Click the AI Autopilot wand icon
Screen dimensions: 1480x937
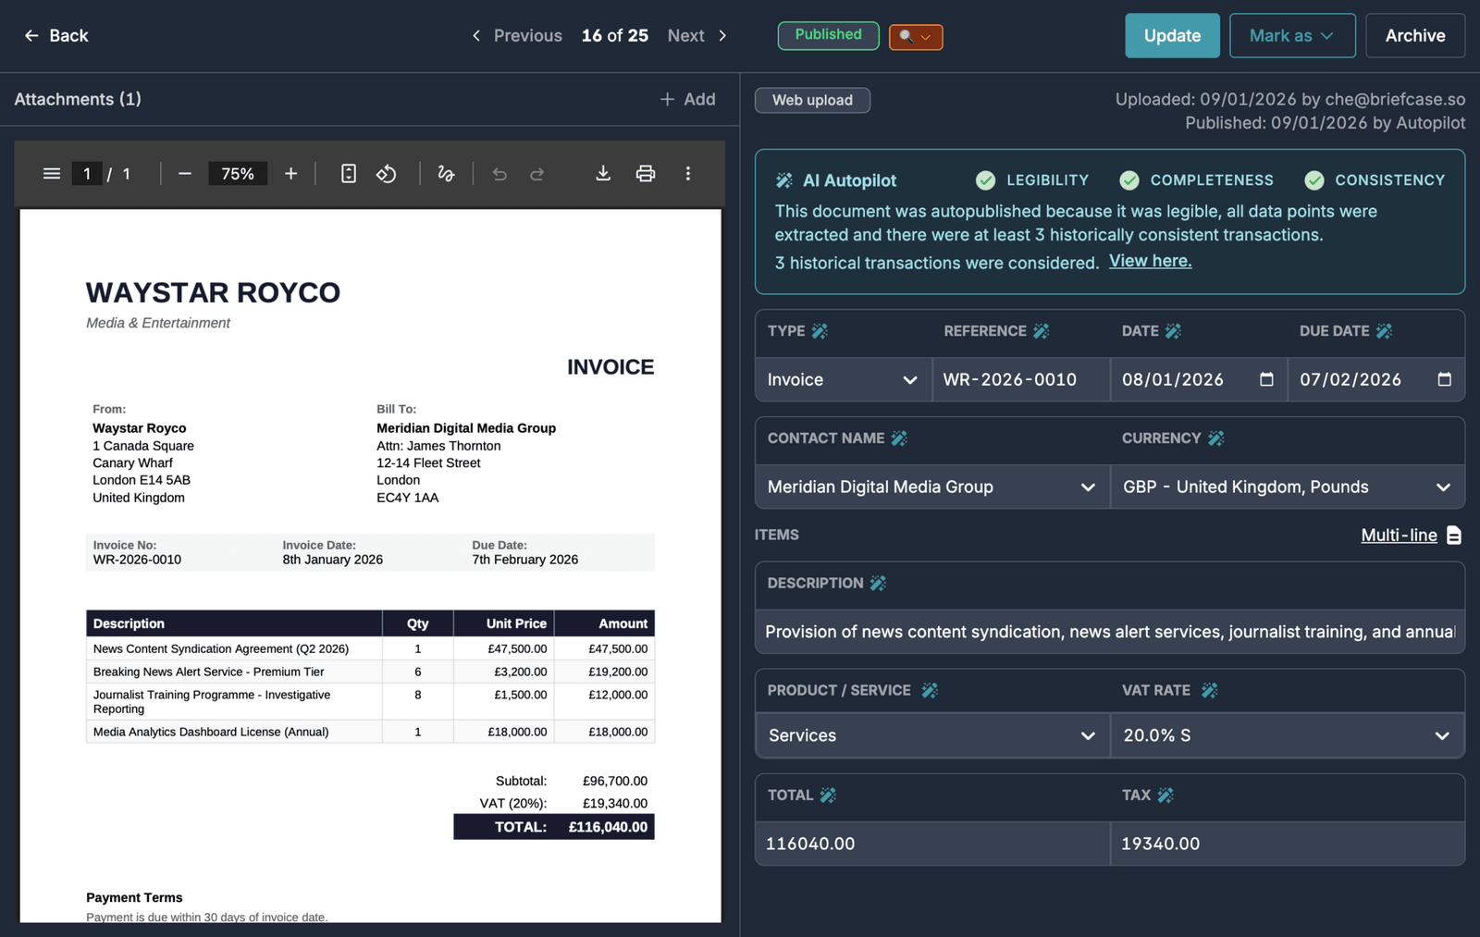[784, 180]
